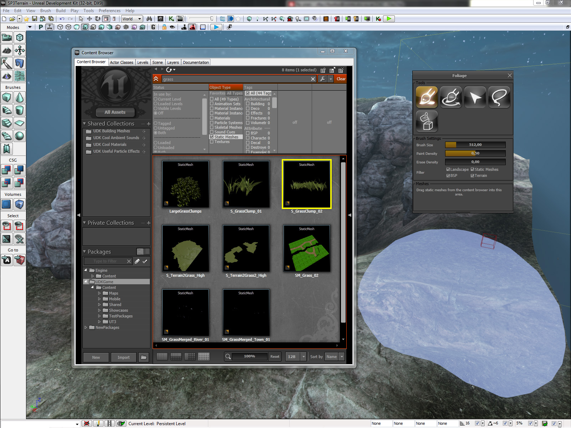571x428 pixels.
Task: Switch to the Levels tab
Action: tap(143, 62)
